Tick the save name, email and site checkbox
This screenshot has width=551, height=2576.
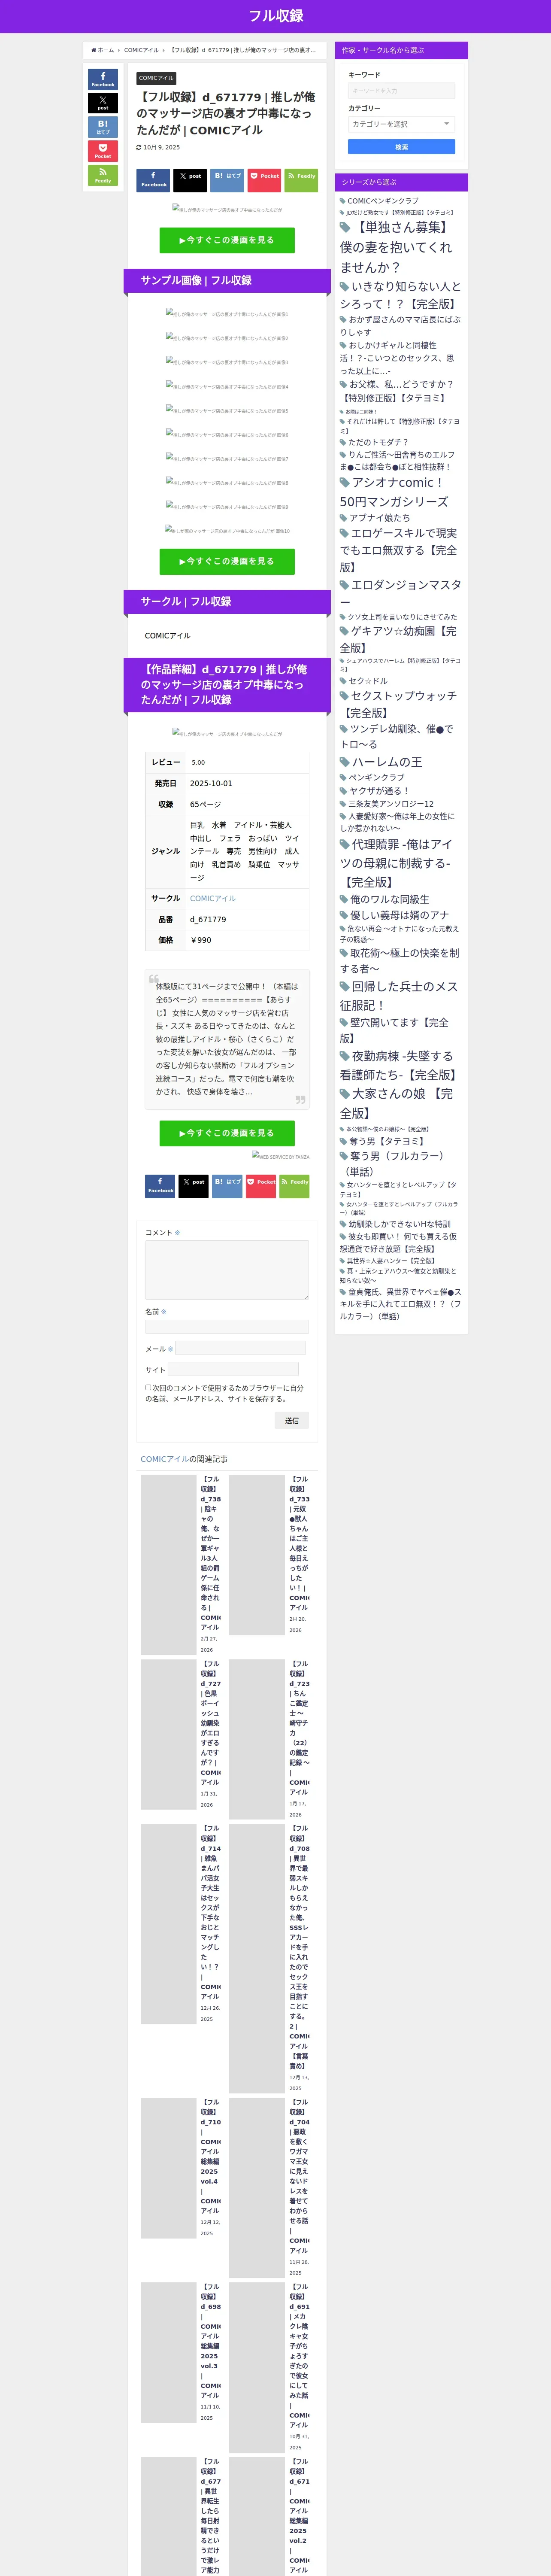(x=148, y=1388)
